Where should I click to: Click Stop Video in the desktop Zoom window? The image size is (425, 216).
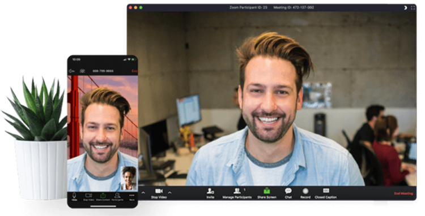pyautogui.click(x=159, y=193)
